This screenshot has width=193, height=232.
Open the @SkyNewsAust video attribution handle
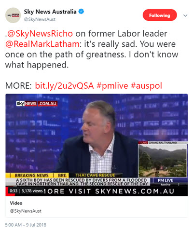click(x=26, y=211)
